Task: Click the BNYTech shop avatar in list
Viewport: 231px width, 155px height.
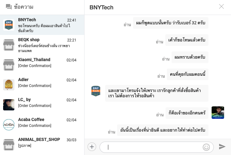Action: tap(9, 25)
